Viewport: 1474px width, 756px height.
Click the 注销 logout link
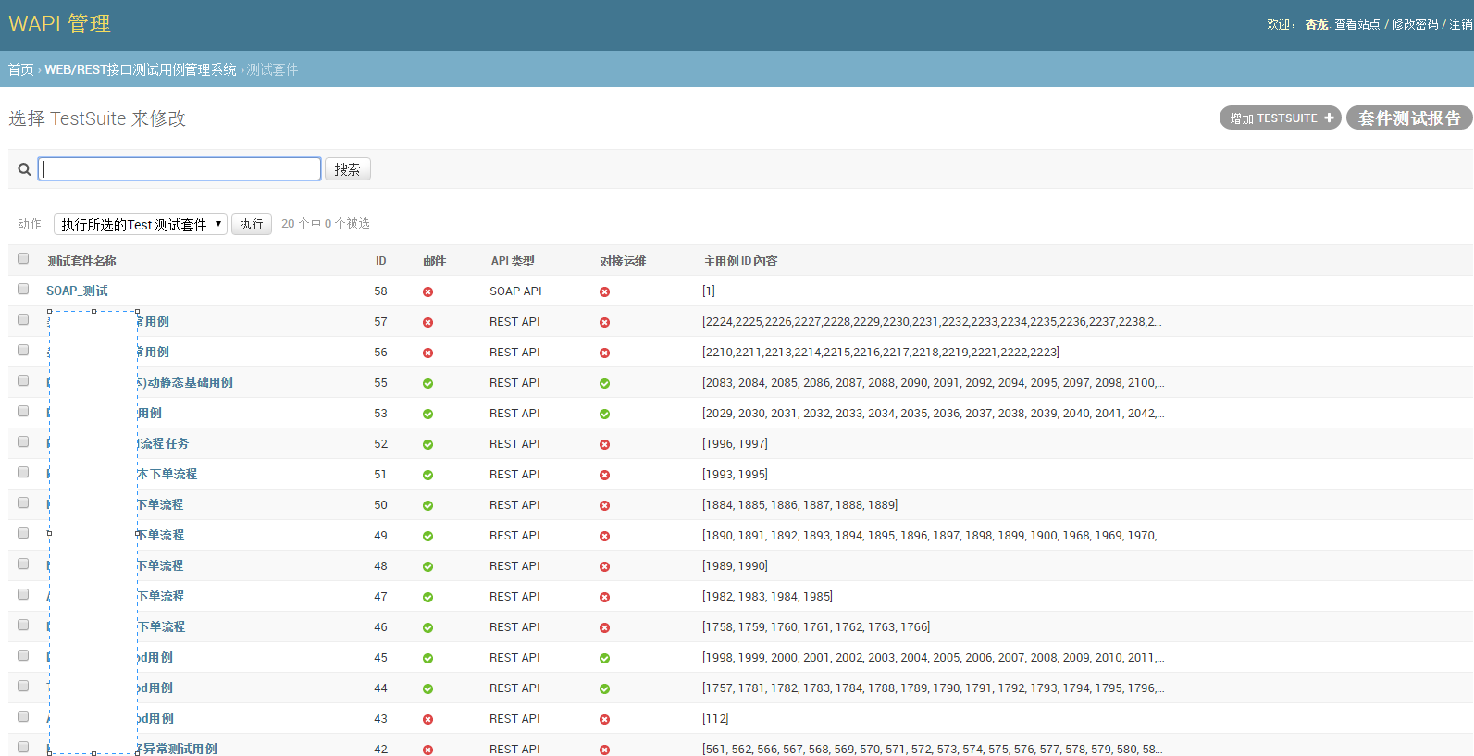(x=1461, y=25)
